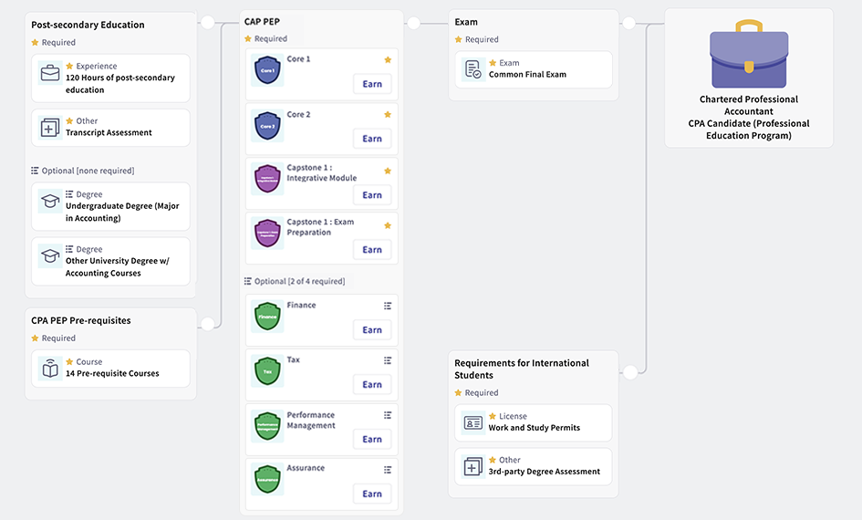The height and width of the screenshot is (520, 862).
Task: Click the Post-secondary Education heading
Action: click(88, 25)
